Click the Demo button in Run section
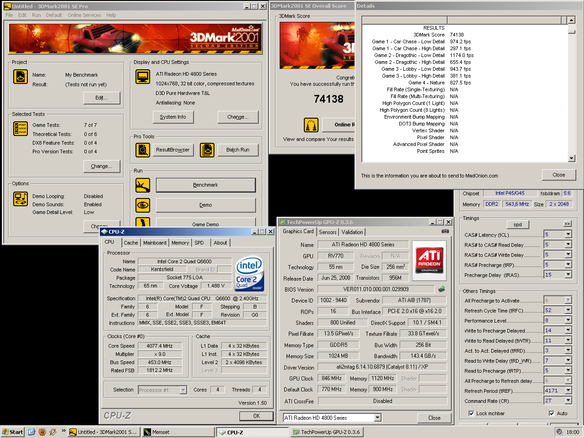 [x=206, y=205]
